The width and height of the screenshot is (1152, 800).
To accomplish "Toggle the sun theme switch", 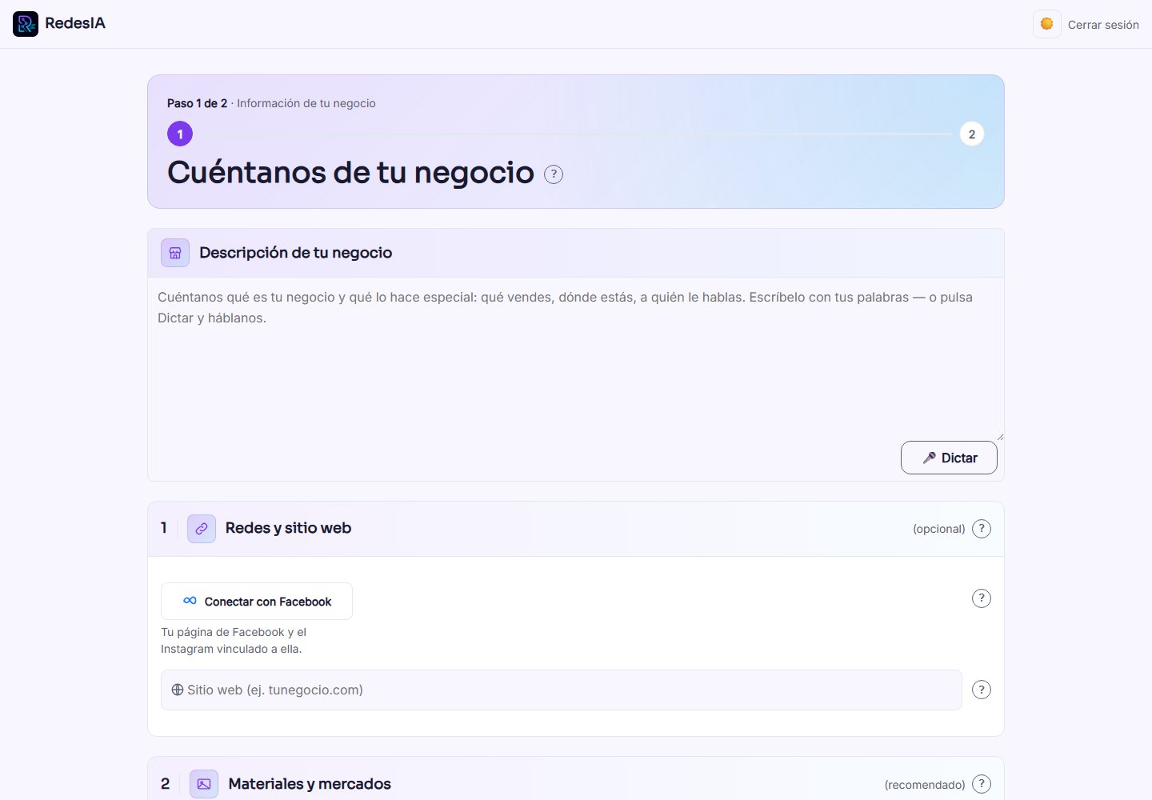I will click(x=1046, y=24).
